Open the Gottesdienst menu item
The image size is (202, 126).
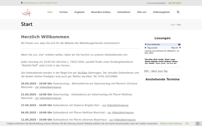[124, 12]
